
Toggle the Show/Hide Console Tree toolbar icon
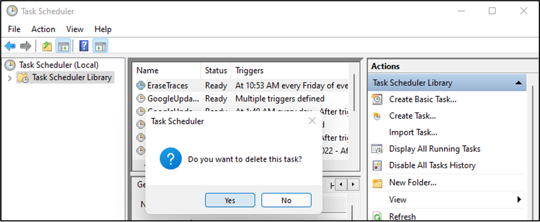(x=63, y=46)
